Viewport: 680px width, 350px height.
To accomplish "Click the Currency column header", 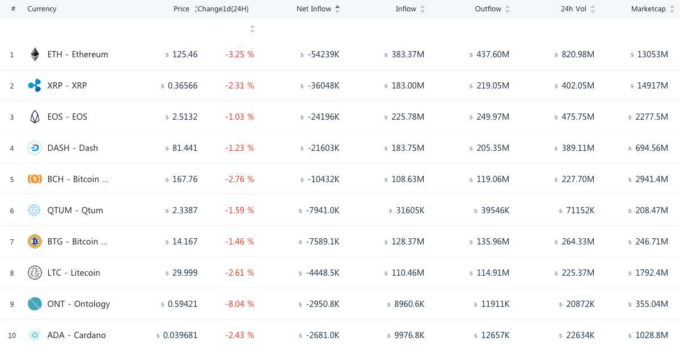I will (x=42, y=9).
